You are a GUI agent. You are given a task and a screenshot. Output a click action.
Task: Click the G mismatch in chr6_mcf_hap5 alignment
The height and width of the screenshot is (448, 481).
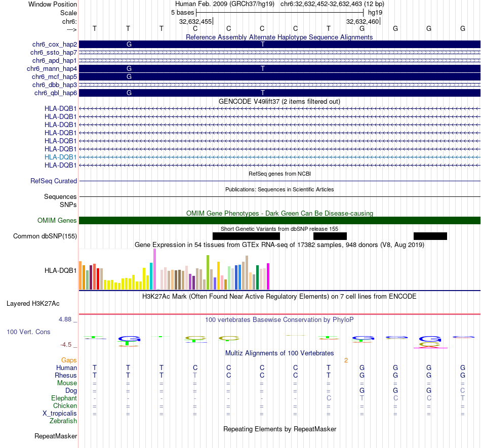pos(129,76)
